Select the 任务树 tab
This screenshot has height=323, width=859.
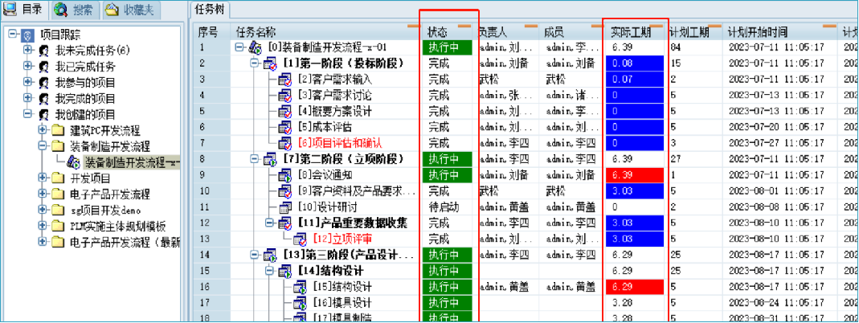pos(211,10)
